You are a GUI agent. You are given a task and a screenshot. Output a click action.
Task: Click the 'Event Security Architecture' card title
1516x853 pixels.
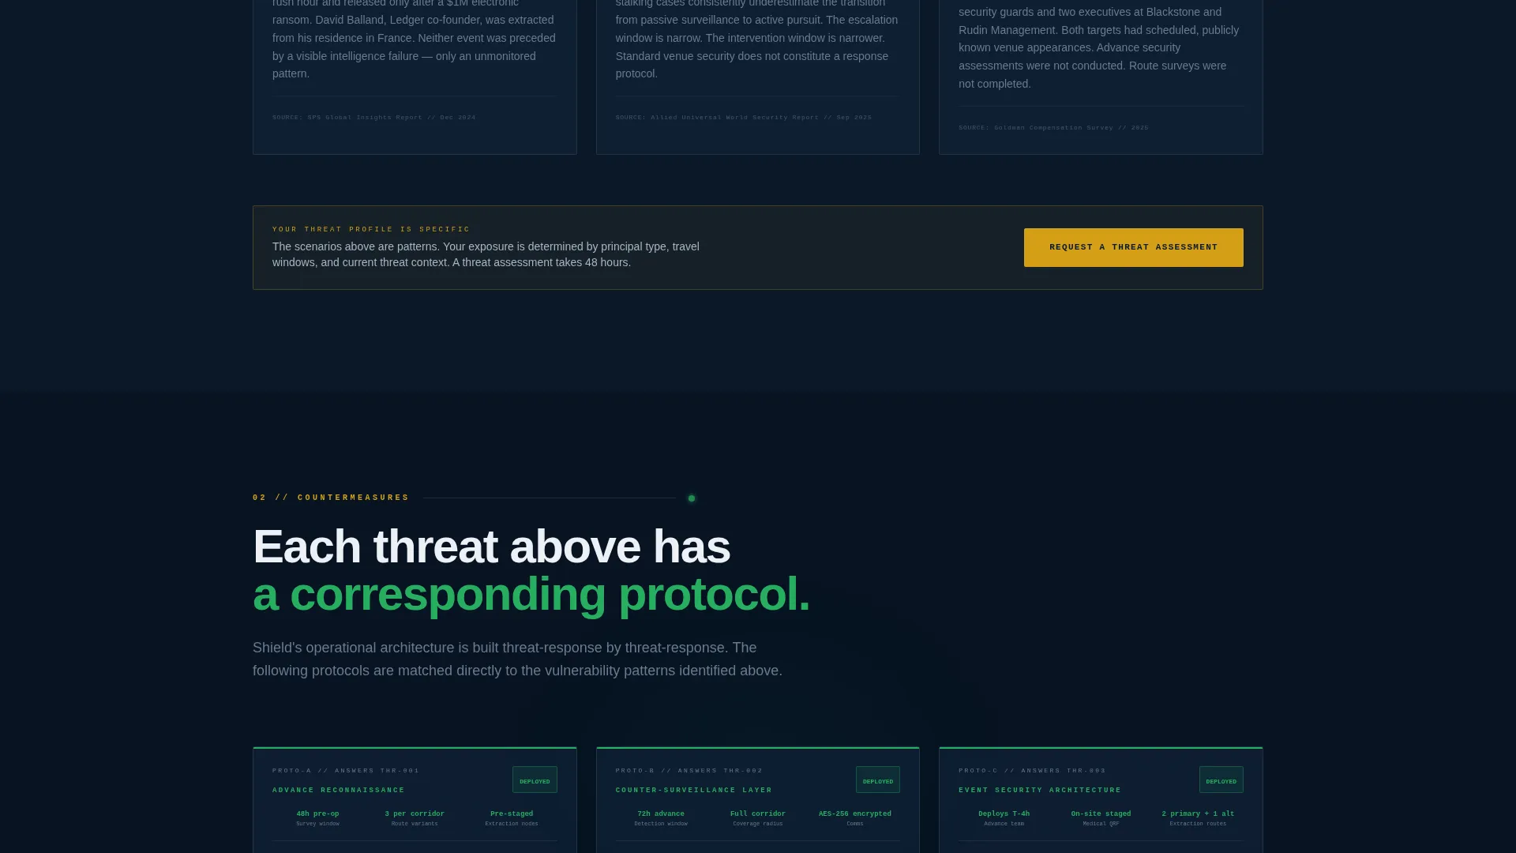tap(1040, 790)
